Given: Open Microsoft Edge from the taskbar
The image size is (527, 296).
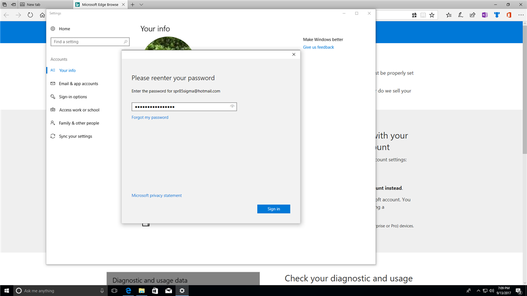Looking at the screenshot, I should [x=128, y=291].
